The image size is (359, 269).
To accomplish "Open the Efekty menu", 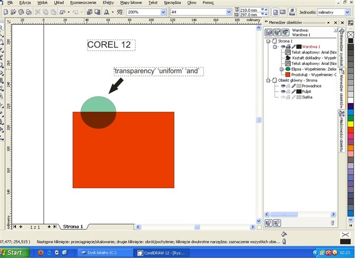I will click(108, 3).
